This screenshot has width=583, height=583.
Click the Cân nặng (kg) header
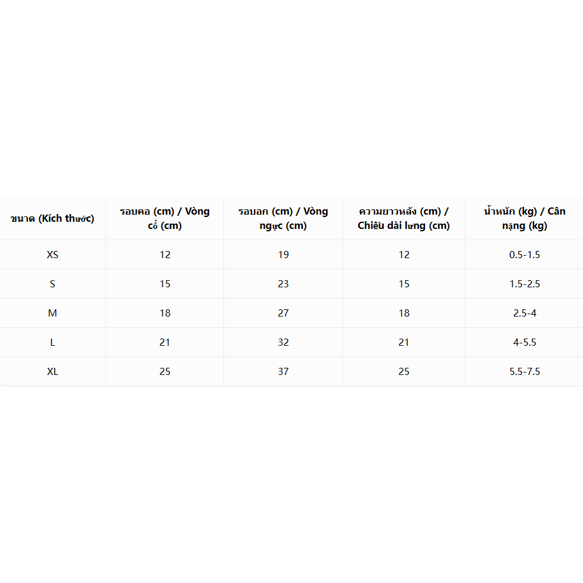[x=524, y=218]
